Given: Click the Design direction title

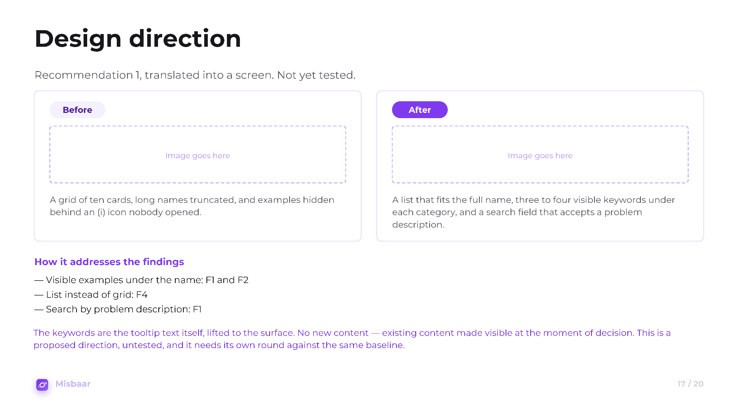Looking at the screenshot, I should (x=138, y=39).
